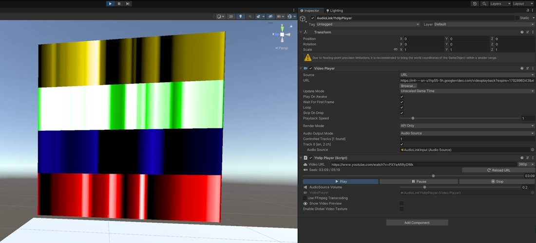Image resolution: width=536 pixels, height=243 pixels.
Task: Open the Update Mode dropdown
Action: (x=467, y=91)
